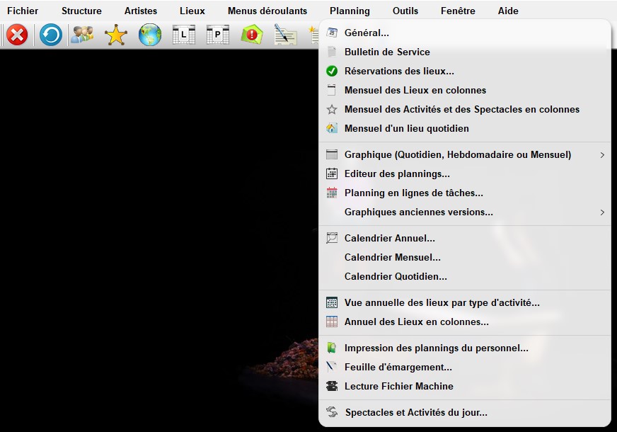Open Lecture Fichier Machine entry

[x=399, y=386]
